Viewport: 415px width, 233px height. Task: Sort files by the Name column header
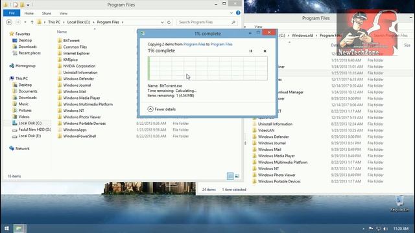coord(62,32)
